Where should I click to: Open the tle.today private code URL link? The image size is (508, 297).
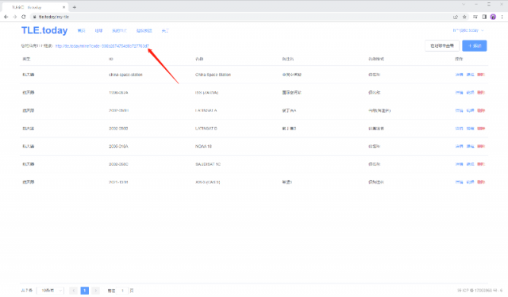coord(102,46)
